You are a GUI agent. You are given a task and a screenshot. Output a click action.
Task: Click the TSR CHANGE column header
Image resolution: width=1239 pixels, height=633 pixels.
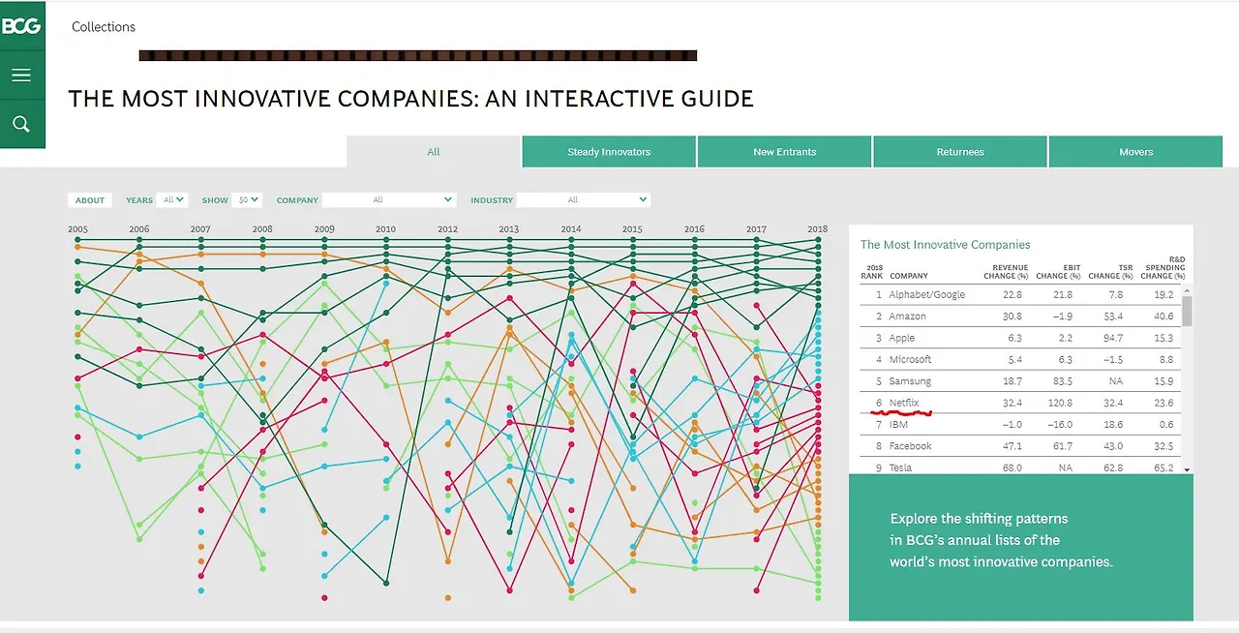click(x=1109, y=272)
